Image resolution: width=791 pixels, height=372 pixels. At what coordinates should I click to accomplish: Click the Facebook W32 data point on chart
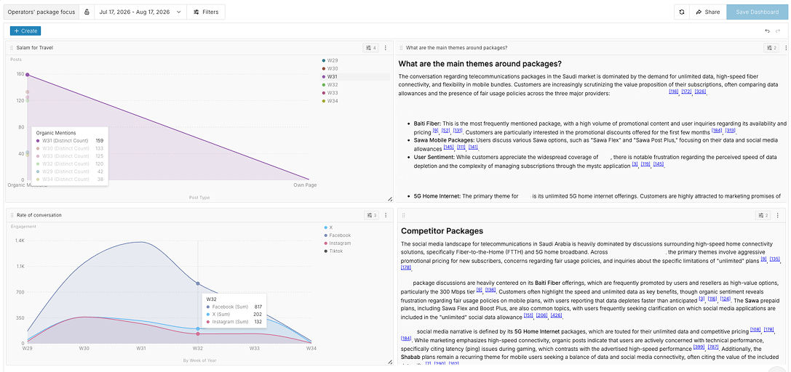tap(198, 283)
